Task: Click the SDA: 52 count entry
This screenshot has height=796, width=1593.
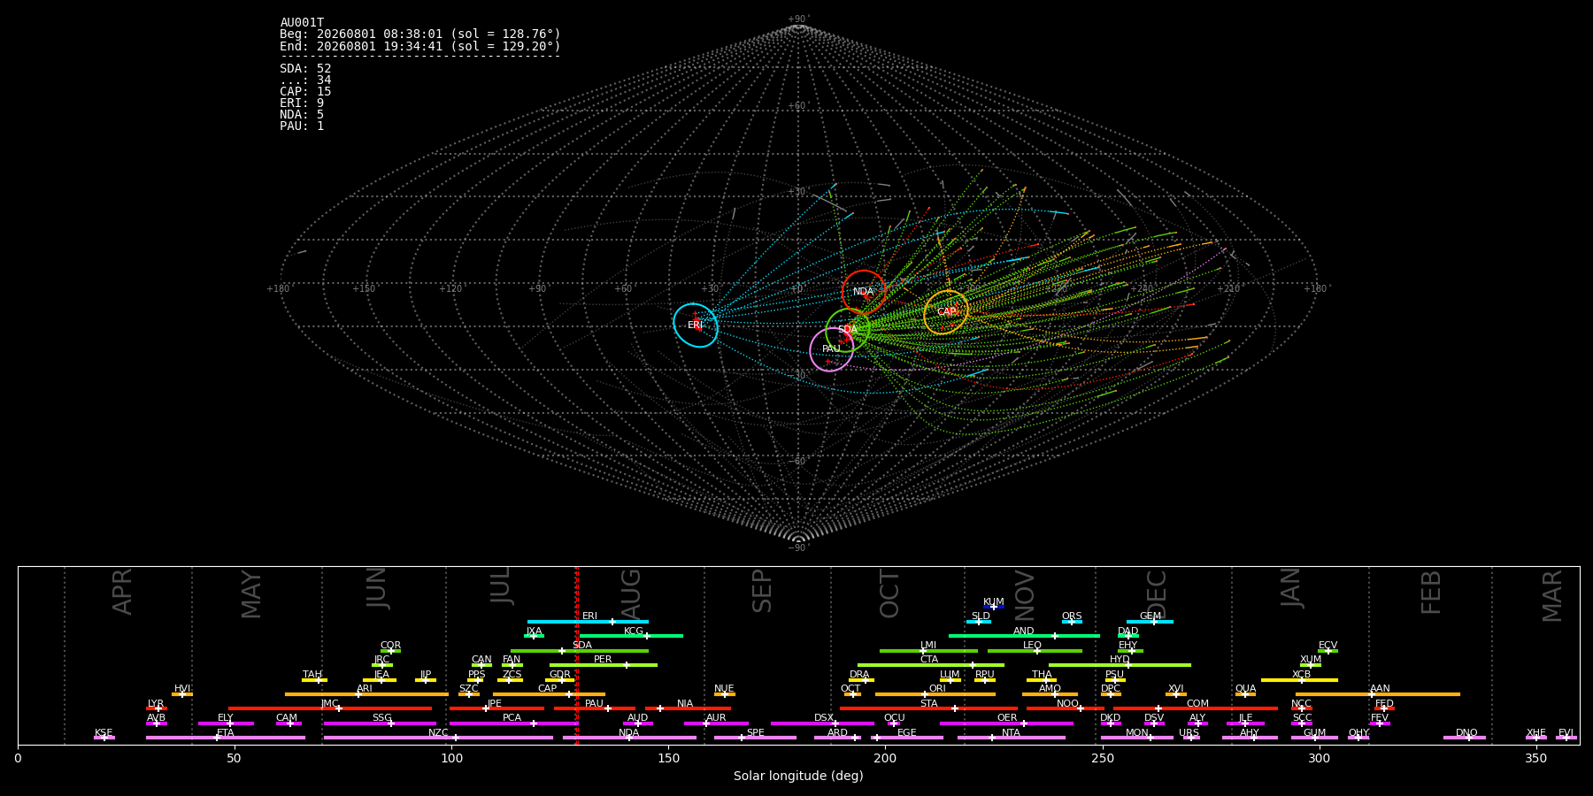Action: pyautogui.click(x=305, y=69)
